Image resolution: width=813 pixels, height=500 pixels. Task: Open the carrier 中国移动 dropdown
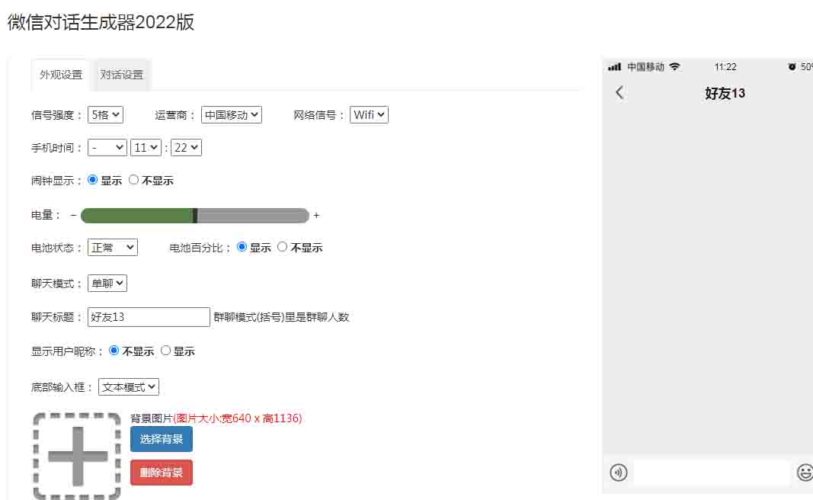[x=232, y=115]
